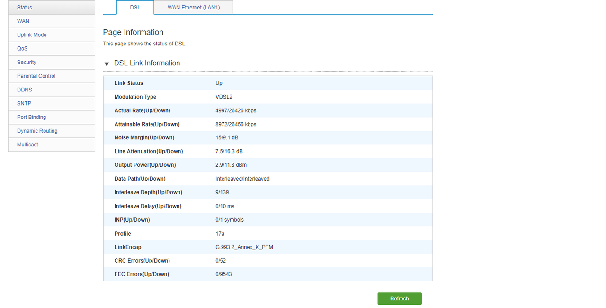This screenshot has height=308, width=606.
Task: Go to Uplink Mode settings
Action: tap(32, 35)
